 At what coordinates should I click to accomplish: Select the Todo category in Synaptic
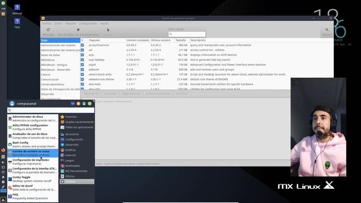(60, 40)
